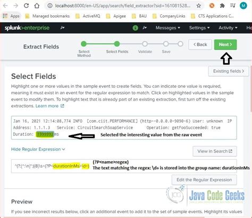Viewport: 252px width, 218px height.
Task: Click the browser back arrow
Action: [5, 6]
